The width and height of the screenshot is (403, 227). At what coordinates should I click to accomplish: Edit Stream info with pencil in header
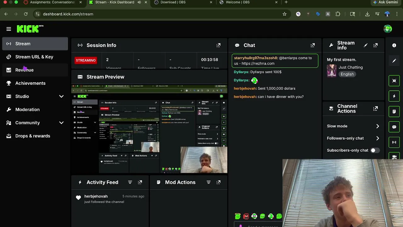tap(366, 45)
